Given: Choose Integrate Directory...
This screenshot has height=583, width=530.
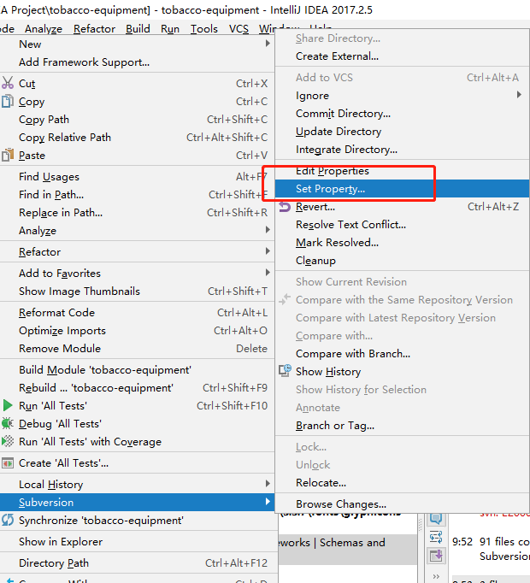Looking at the screenshot, I should pyautogui.click(x=403, y=150).
